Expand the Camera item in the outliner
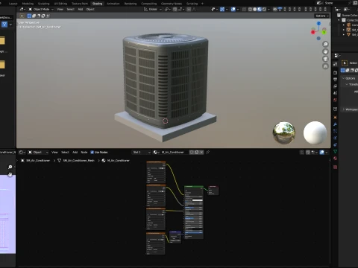 pyautogui.click(x=344, y=25)
